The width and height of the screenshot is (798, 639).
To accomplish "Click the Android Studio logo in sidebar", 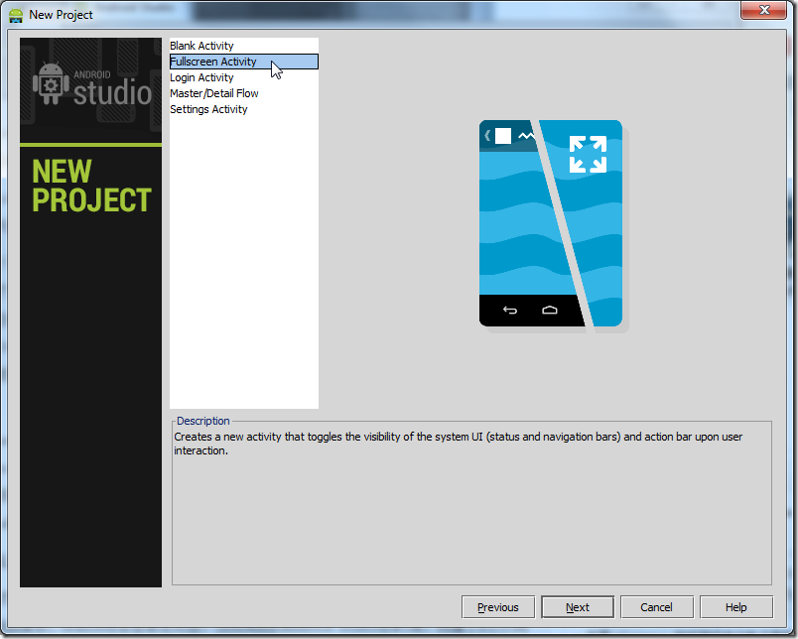I will click(91, 84).
